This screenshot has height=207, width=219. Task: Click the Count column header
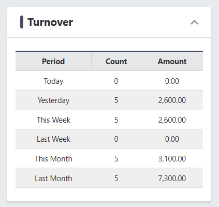(x=116, y=62)
